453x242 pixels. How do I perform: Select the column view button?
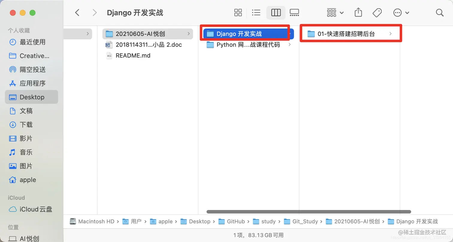[x=276, y=13]
